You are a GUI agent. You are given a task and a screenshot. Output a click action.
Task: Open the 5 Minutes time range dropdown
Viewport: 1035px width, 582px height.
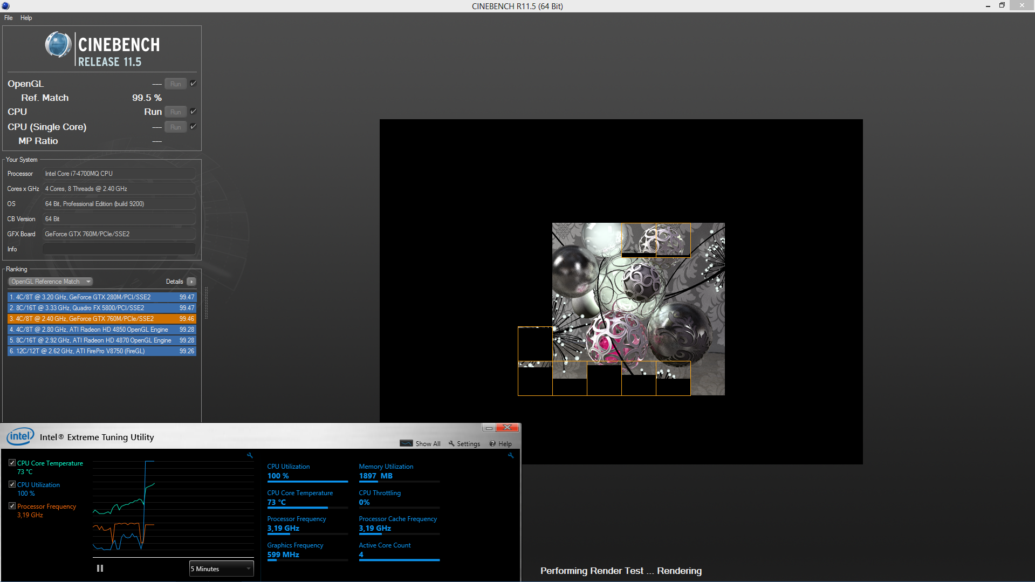[x=221, y=569]
